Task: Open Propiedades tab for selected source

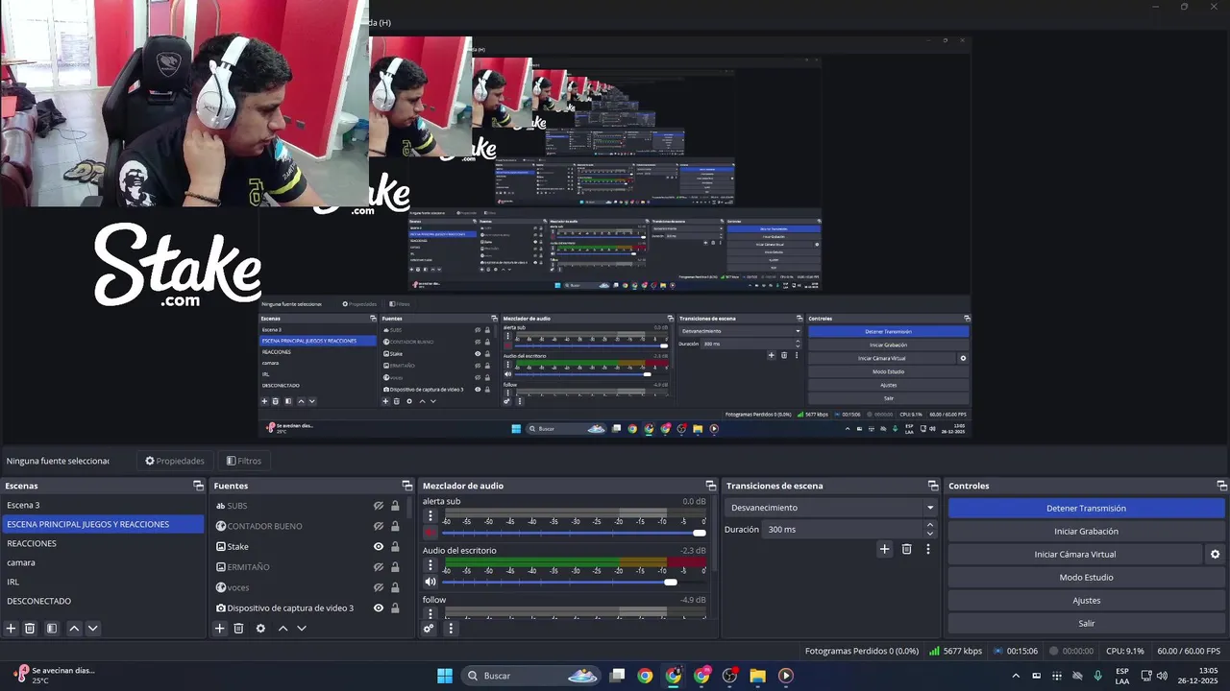Action: pos(175,461)
